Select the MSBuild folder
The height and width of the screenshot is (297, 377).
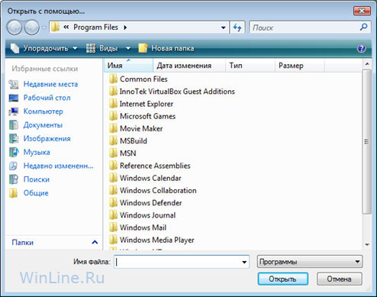coord(128,141)
